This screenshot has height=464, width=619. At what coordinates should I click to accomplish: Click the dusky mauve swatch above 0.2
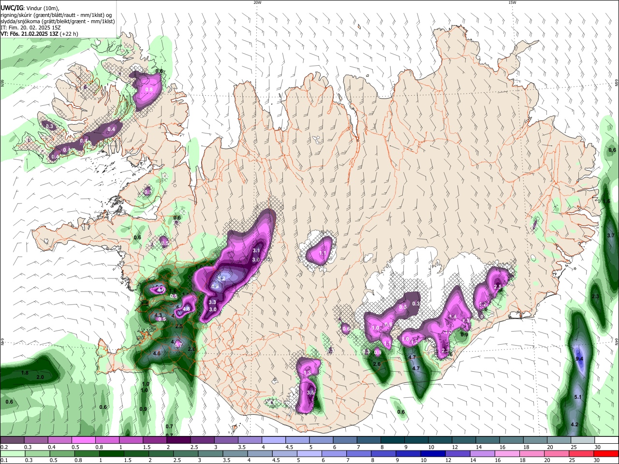12,440
